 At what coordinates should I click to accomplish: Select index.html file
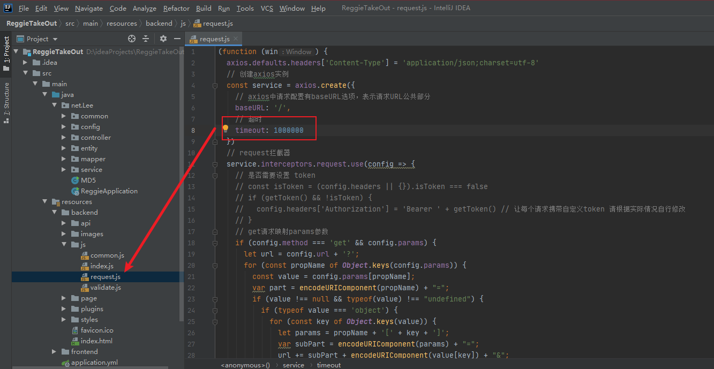coord(96,341)
